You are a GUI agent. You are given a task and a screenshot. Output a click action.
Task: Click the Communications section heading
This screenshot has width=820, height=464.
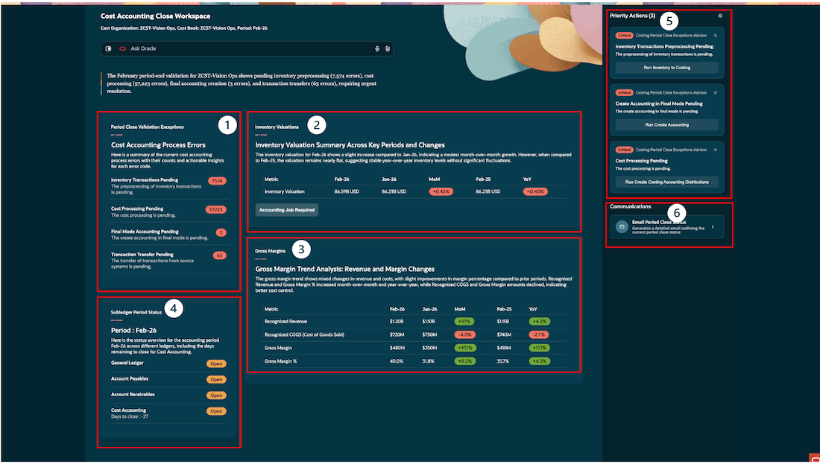pyautogui.click(x=630, y=206)
